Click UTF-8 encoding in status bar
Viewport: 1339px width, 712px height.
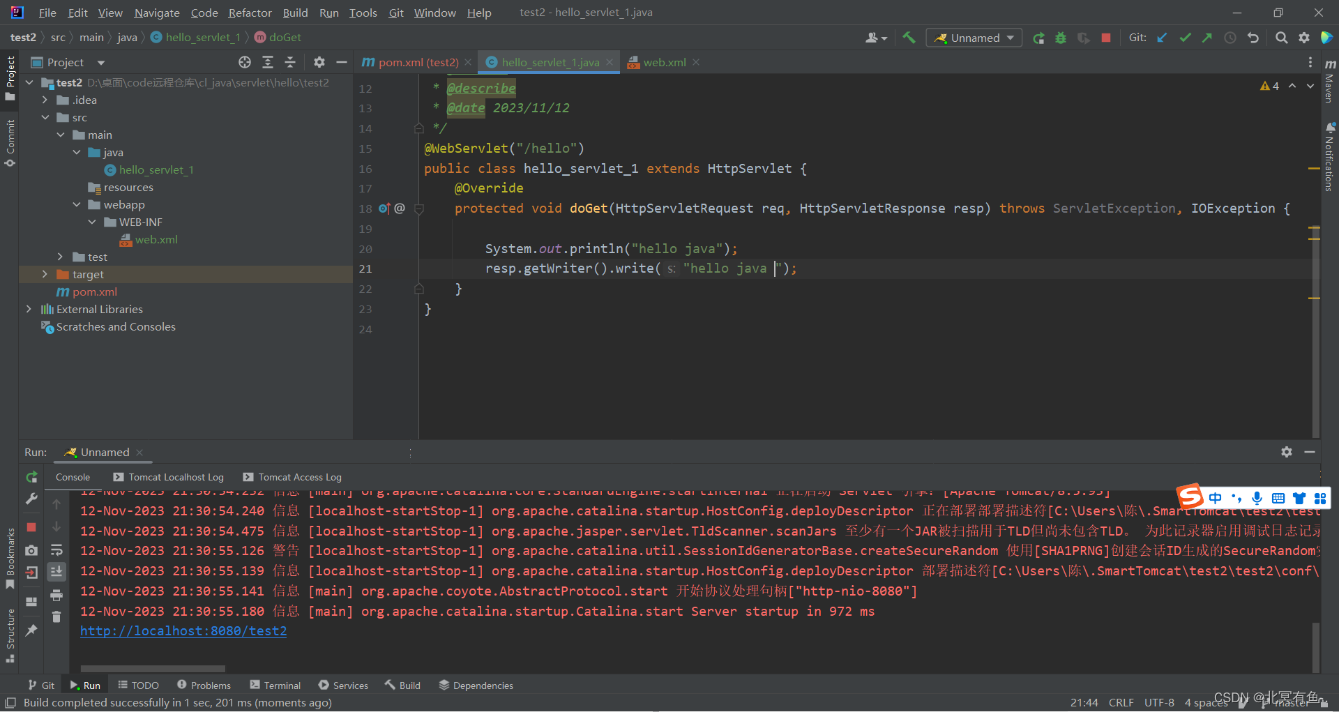[1159, 702]
